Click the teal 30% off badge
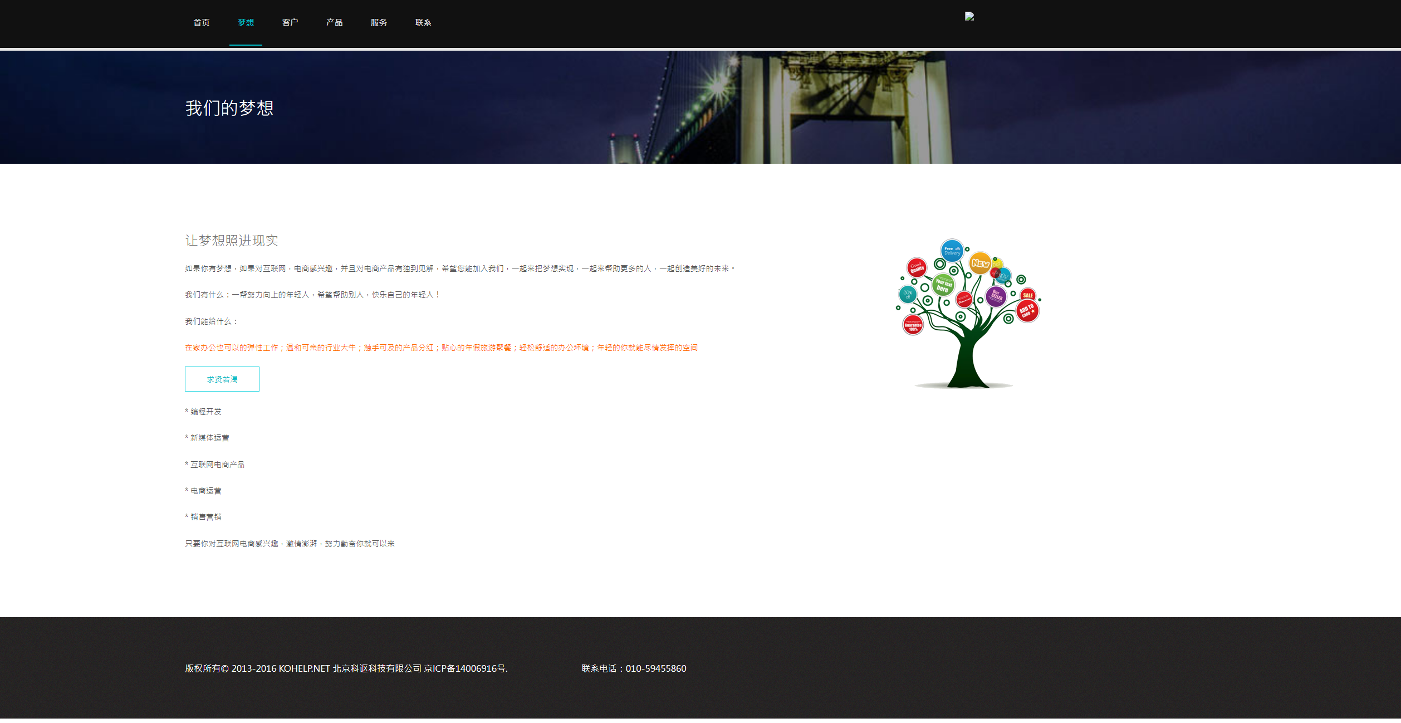 [908, 294]
